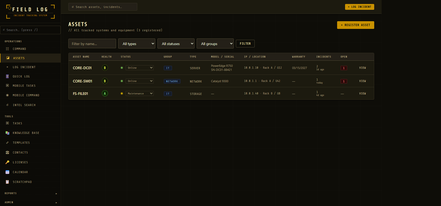
Task: Open the FS-FILE01 asset name
Action: (80, 94)
